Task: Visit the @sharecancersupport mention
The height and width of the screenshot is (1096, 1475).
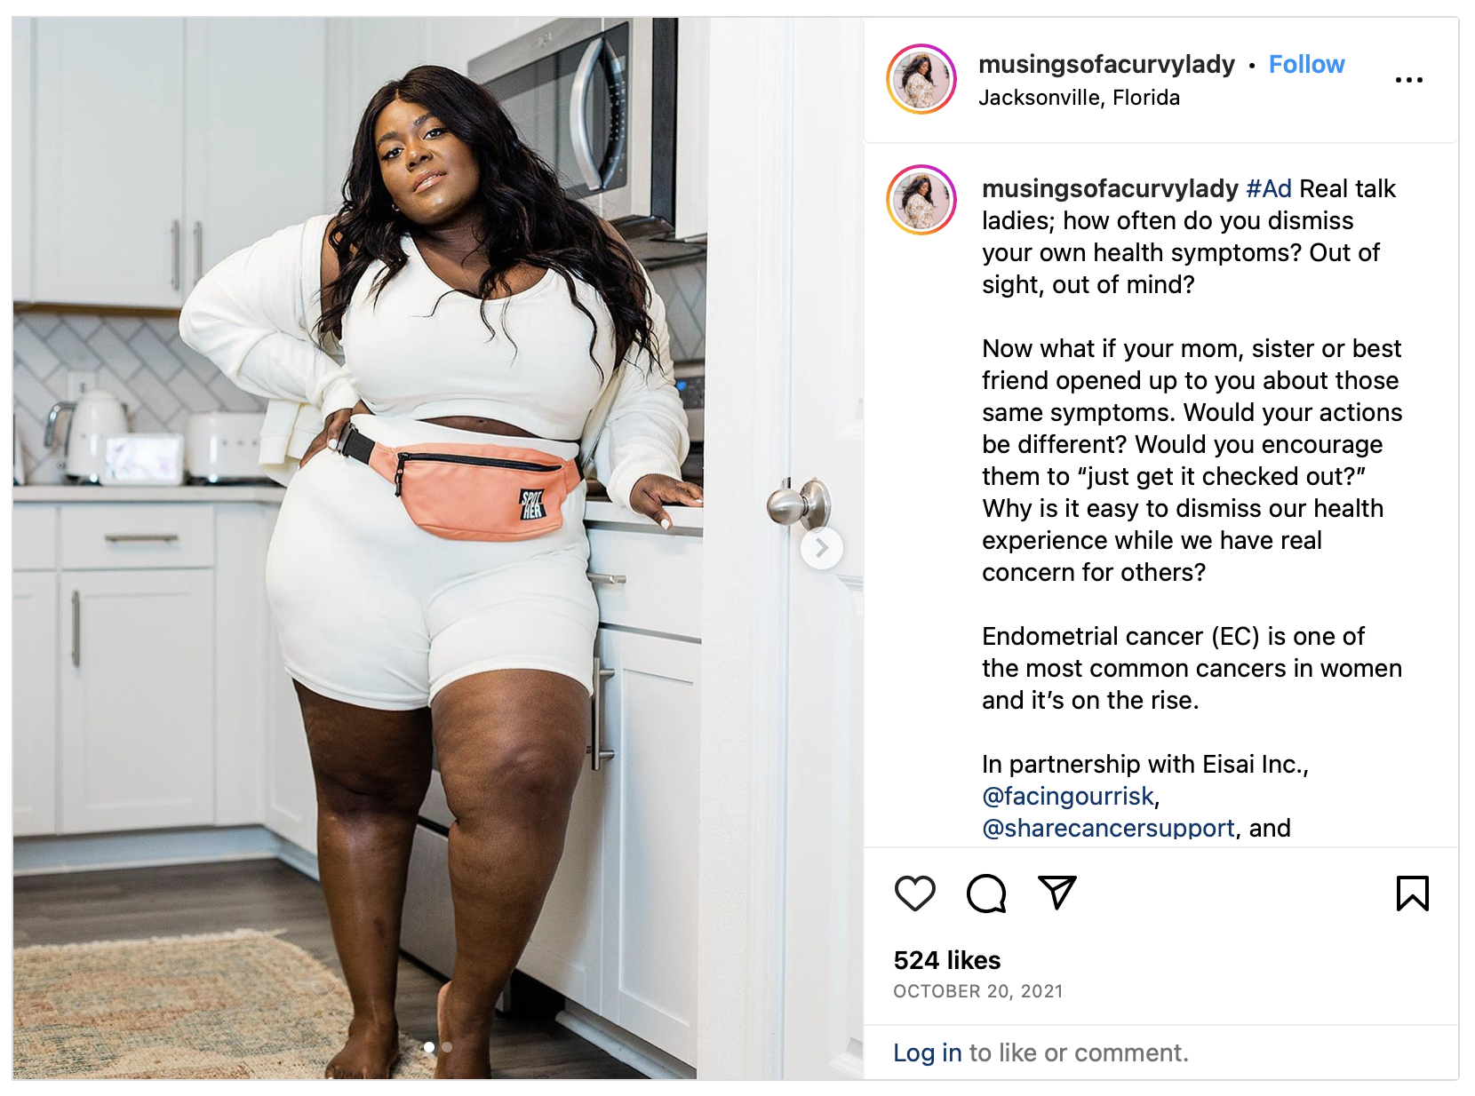Action: [x=1108, y=828]
